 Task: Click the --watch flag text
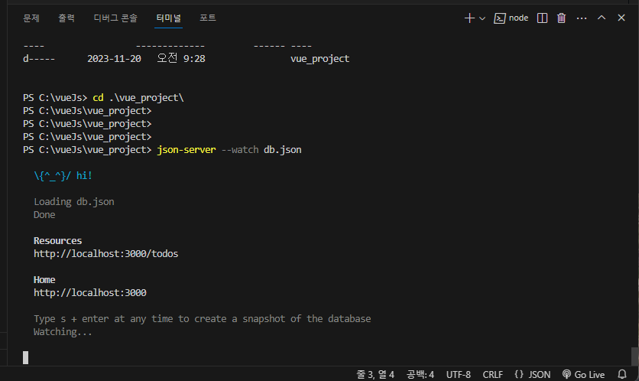[240, 150]
